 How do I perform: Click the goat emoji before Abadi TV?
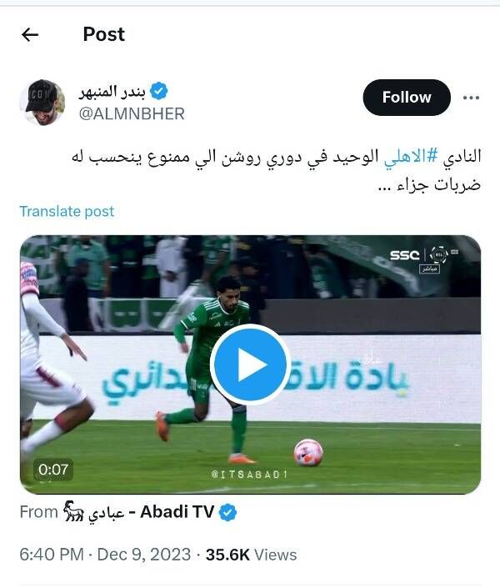(73, 511)
